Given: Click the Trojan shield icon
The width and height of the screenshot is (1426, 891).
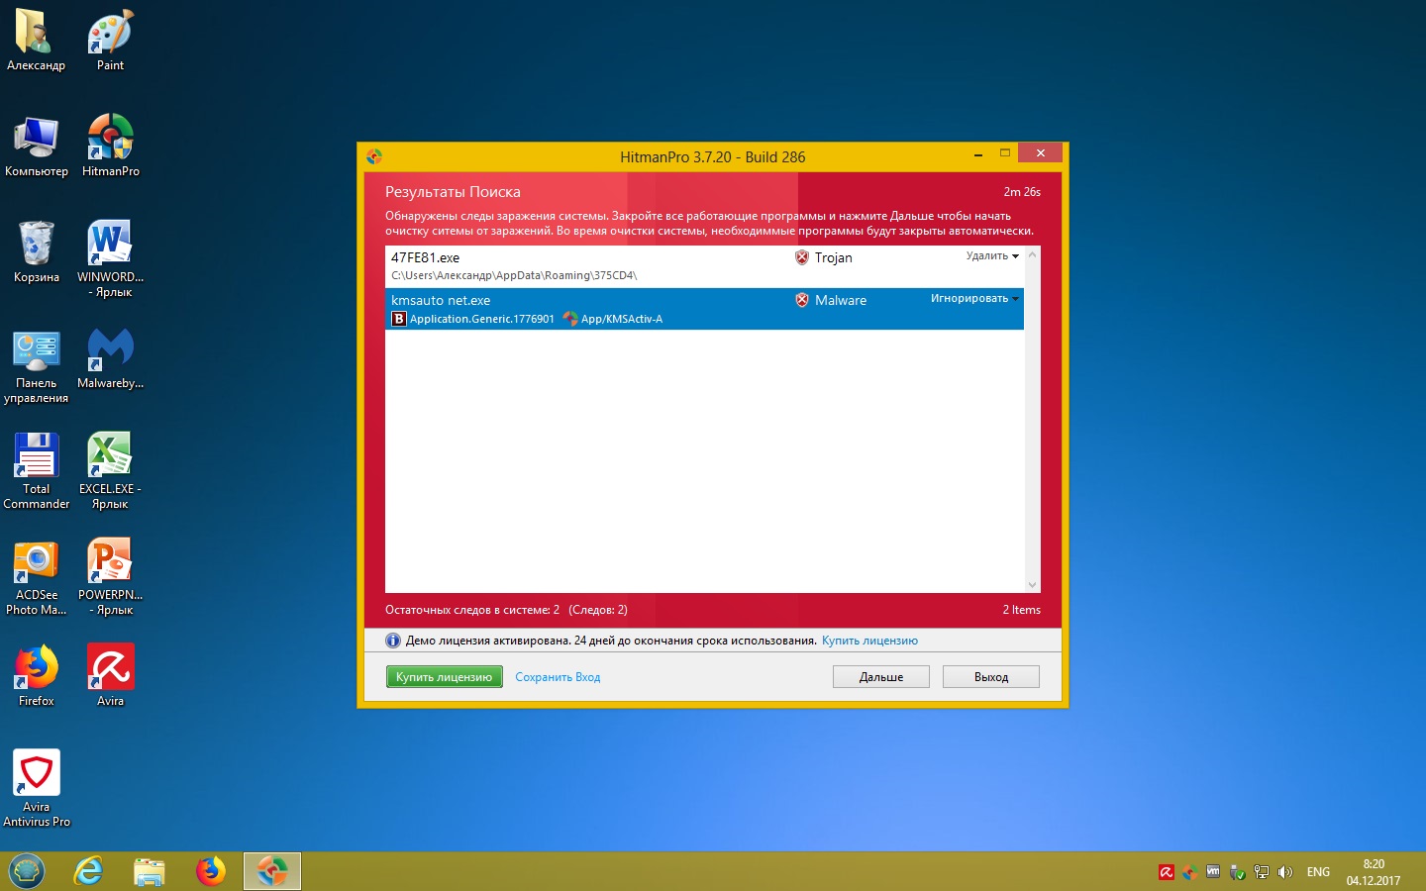Looking at the screenshot, I should coord(802,257).
